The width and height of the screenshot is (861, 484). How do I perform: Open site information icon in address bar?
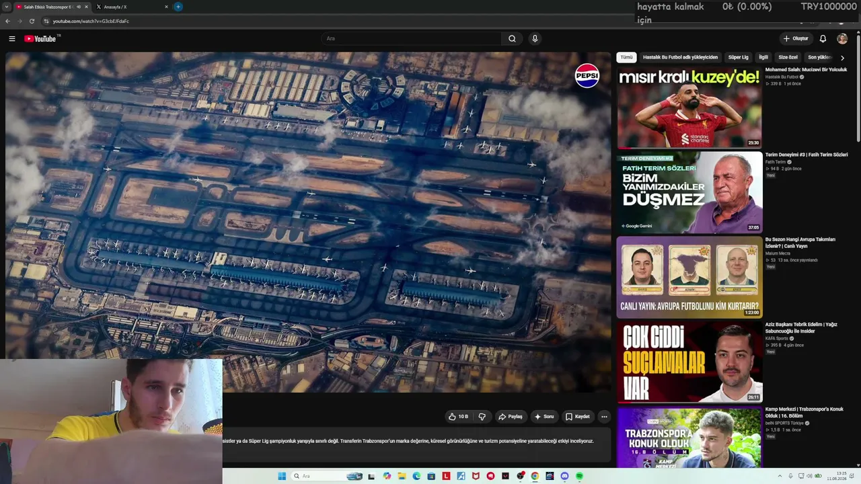point(46,21)
